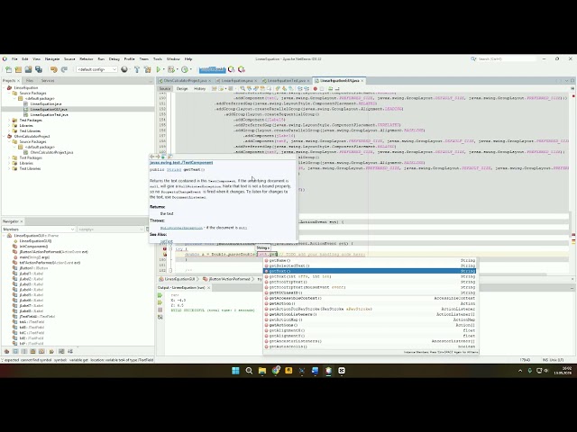Image resolution: width=577 pixels, height=432 pixels.
Task: Toggle Sort by Name icon in Navigator
Action: tap(61, 352)
